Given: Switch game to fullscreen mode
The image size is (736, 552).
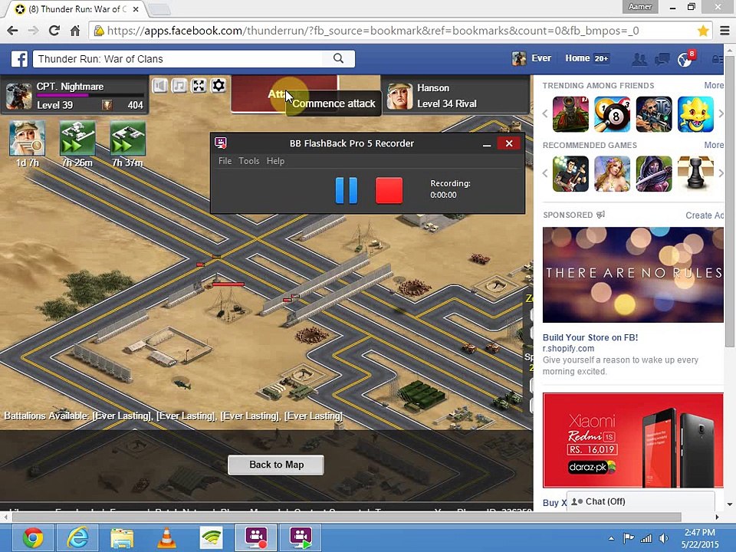Looking at the screenshot, I should tap(199, 85).
